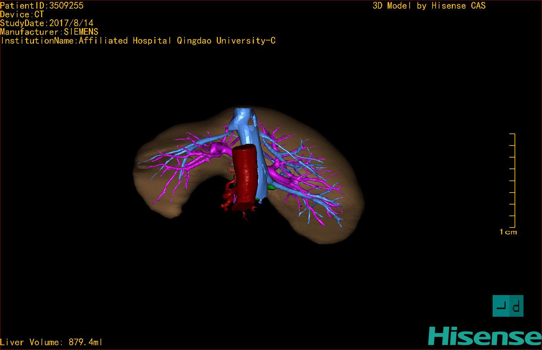Click the orientation cube indicator

(508, 306)
